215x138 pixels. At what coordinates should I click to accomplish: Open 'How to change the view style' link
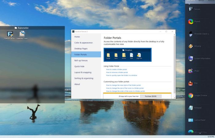123,85
